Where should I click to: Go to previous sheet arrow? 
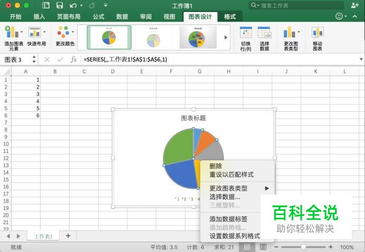[8, 236]
